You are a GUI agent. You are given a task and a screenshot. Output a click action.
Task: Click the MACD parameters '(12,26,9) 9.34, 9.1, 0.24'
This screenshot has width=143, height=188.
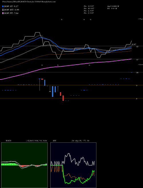click(x=36, y=140)
